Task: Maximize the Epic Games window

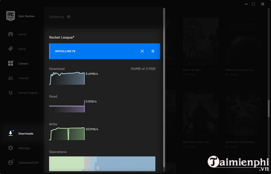Action: [x=253, y=4]
